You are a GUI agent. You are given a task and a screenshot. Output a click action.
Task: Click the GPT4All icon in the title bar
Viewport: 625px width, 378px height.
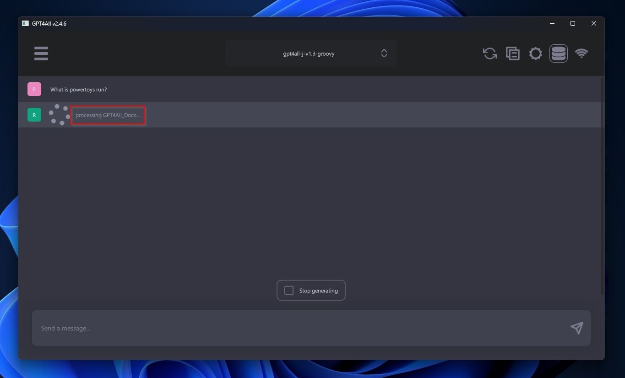[25, 23]
